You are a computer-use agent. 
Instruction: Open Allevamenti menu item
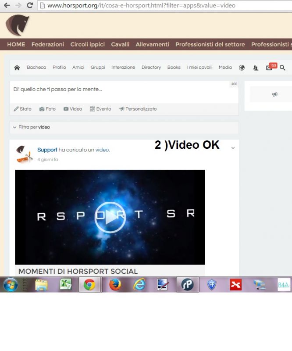[153, 44]
